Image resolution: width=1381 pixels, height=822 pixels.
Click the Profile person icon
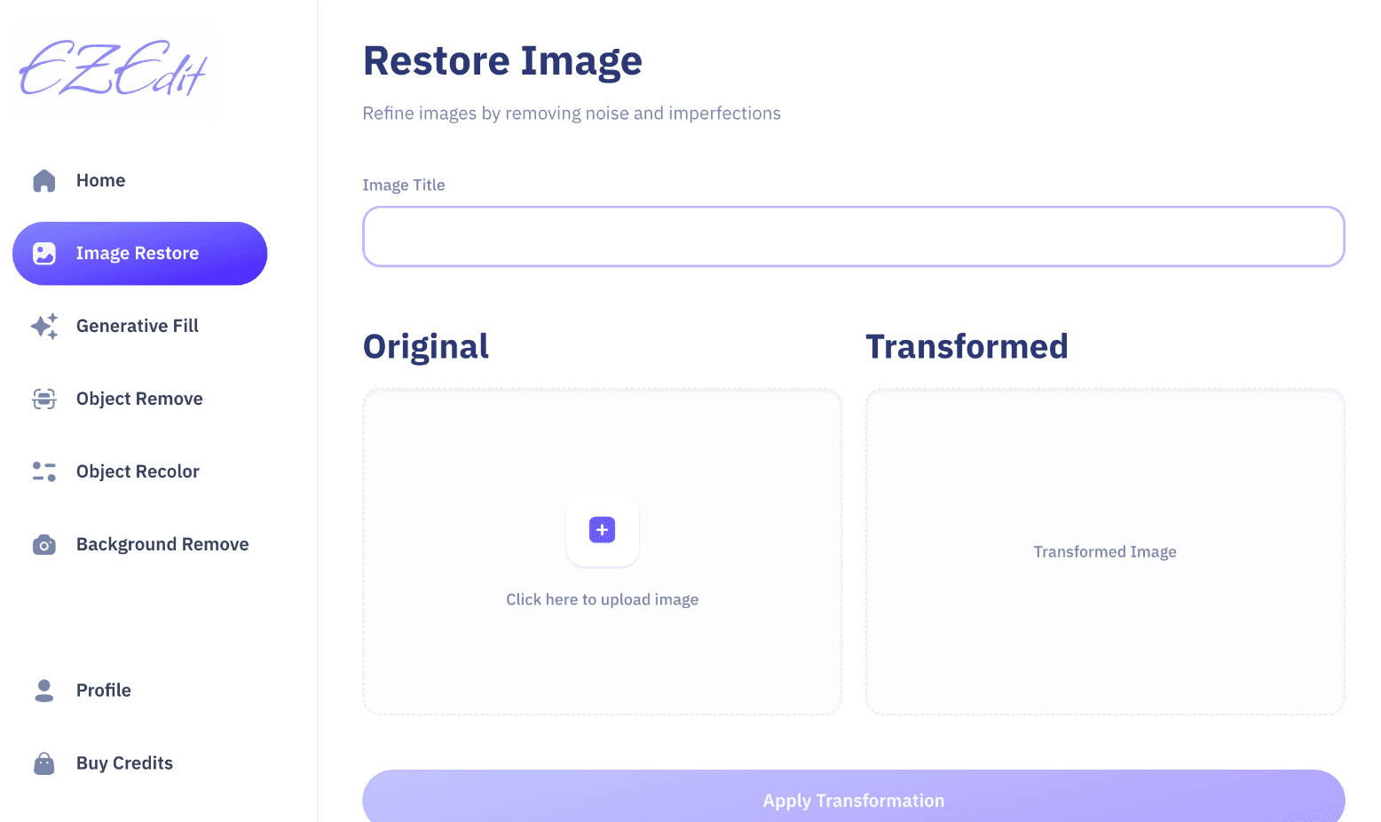(44, 691)
